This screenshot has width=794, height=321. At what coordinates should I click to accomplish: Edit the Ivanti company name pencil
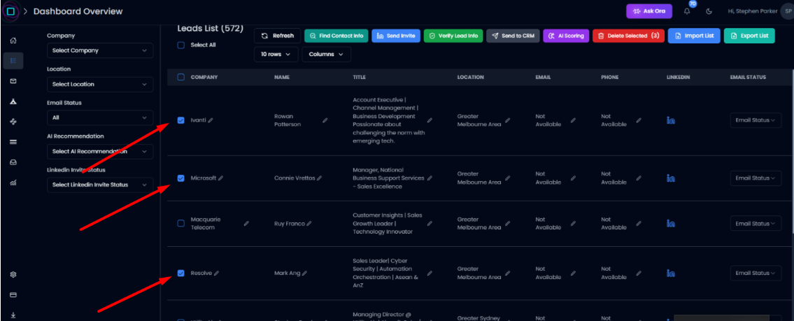click(x=211, y=120)
